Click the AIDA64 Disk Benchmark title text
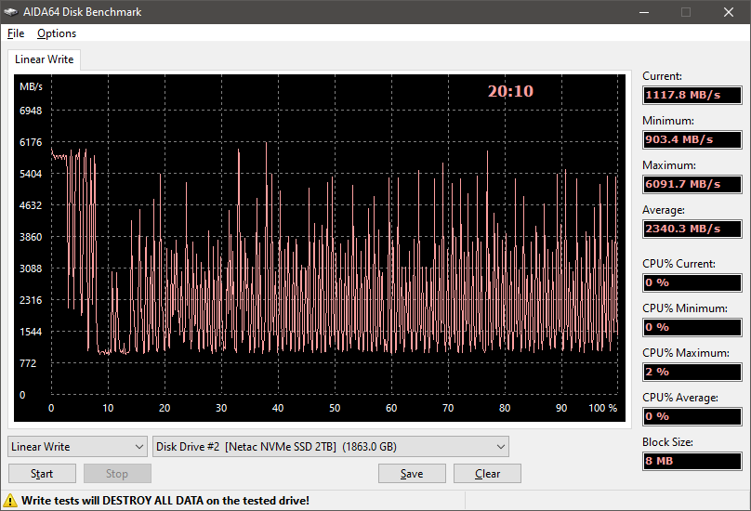 point(83,12)
